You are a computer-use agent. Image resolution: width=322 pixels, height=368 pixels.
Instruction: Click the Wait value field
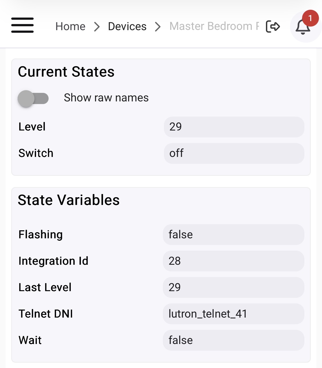(x=233, y=340)
